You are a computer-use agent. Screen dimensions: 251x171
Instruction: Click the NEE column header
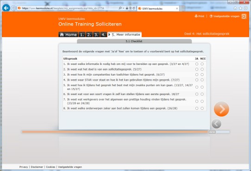(203, 59)
